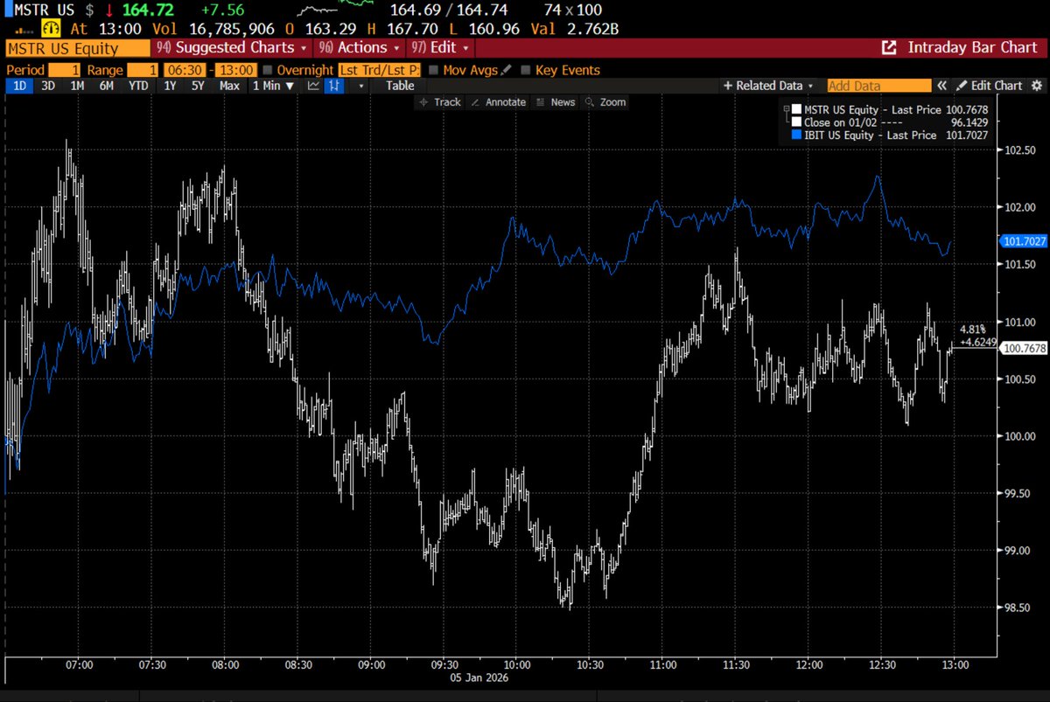Image resolution: width=1050 pixels, height=702 pixels.
Task: Open the Suggested Charts dropdown
Action: (x=230, y=47)
